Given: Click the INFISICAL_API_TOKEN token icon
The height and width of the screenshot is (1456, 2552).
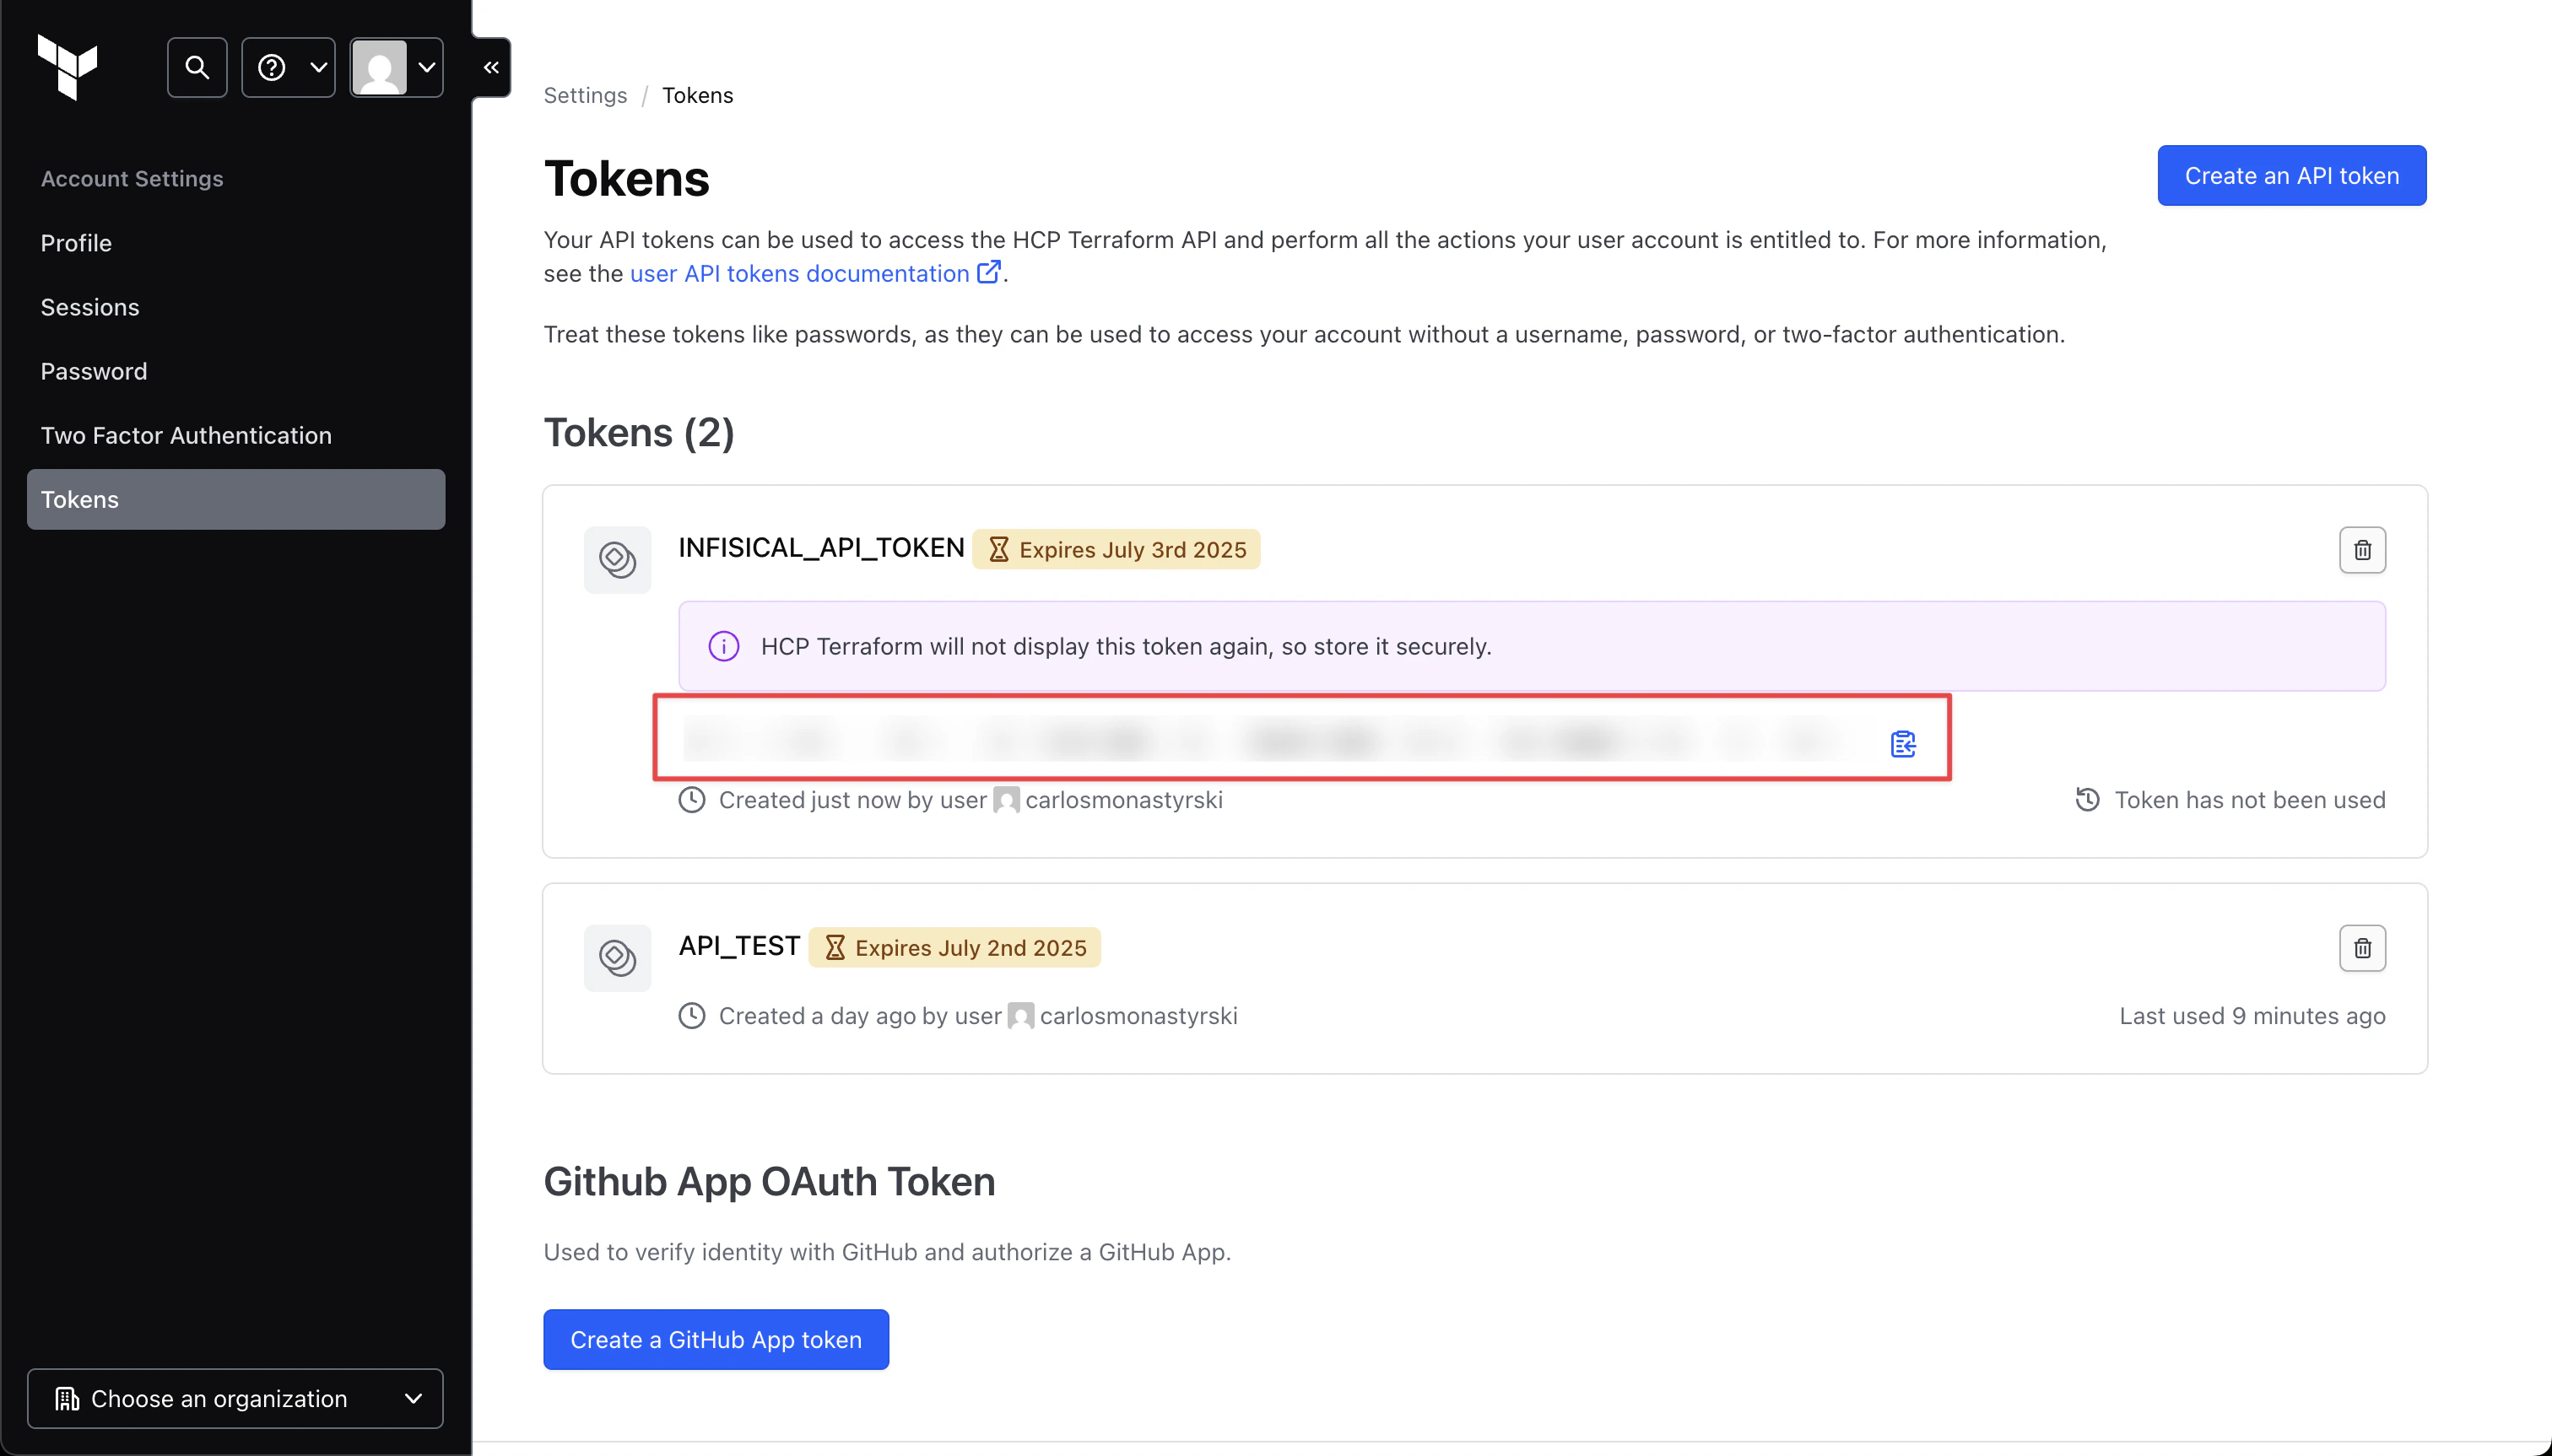Looking at the screenshot, I should click(x=617, y=559).
